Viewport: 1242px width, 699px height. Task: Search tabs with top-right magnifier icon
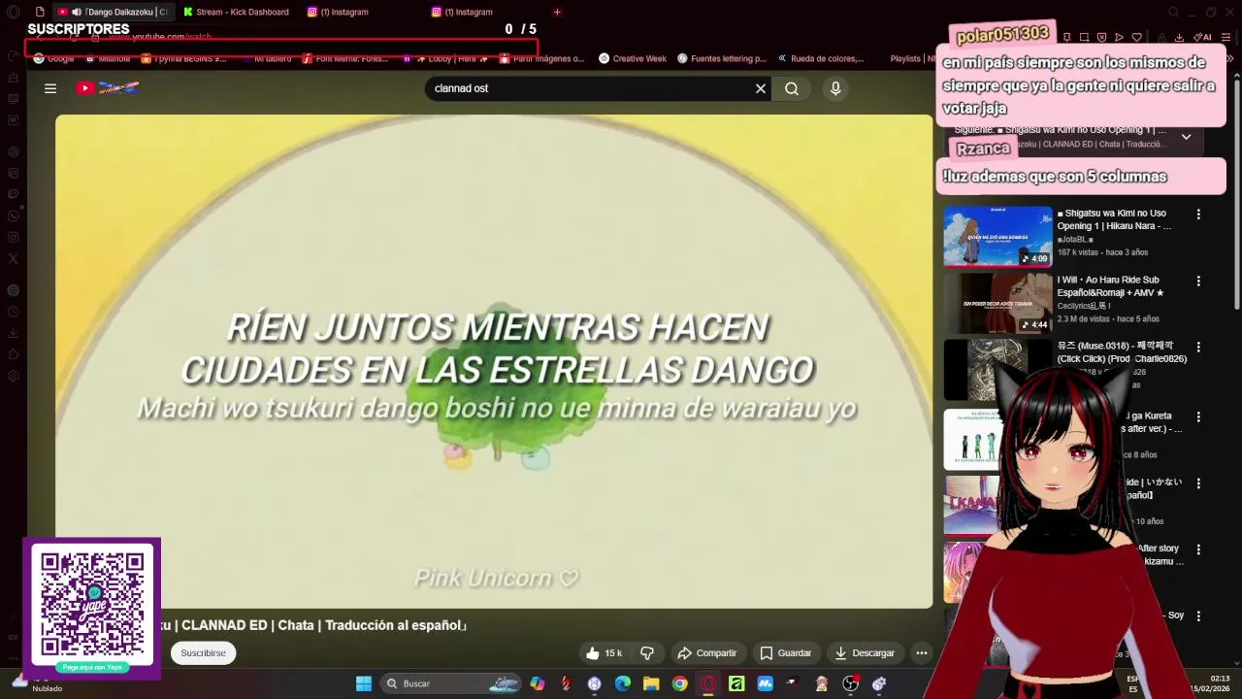click(1173, 12)
